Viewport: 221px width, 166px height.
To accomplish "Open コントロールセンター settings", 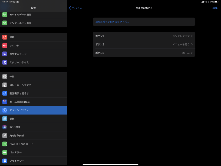I will 33,85.
